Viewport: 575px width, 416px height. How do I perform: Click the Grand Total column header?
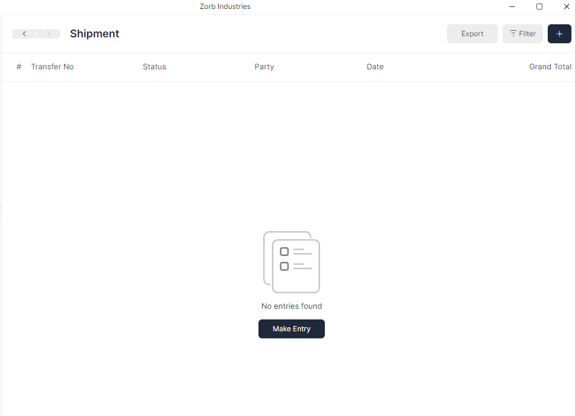coord(550,66)
